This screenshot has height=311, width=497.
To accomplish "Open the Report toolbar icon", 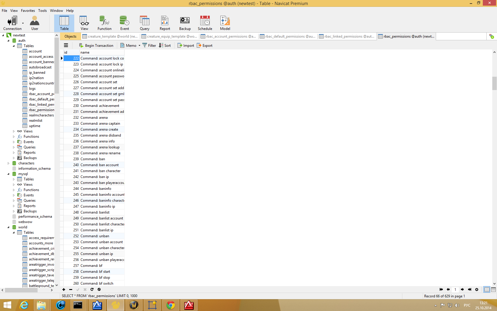I will click(165, 23).
